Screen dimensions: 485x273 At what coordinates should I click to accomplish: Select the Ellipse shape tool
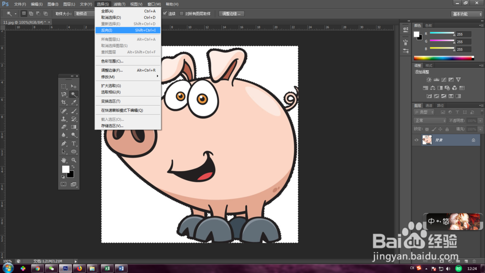pyautogui.click(x=74, y=151)
